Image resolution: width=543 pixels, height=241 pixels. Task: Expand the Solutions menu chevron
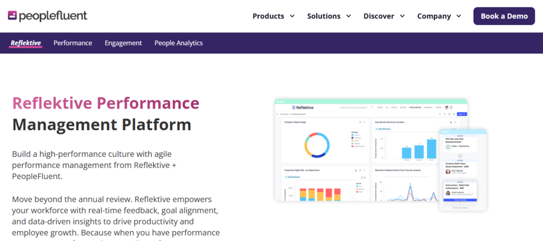pos(349,16)
